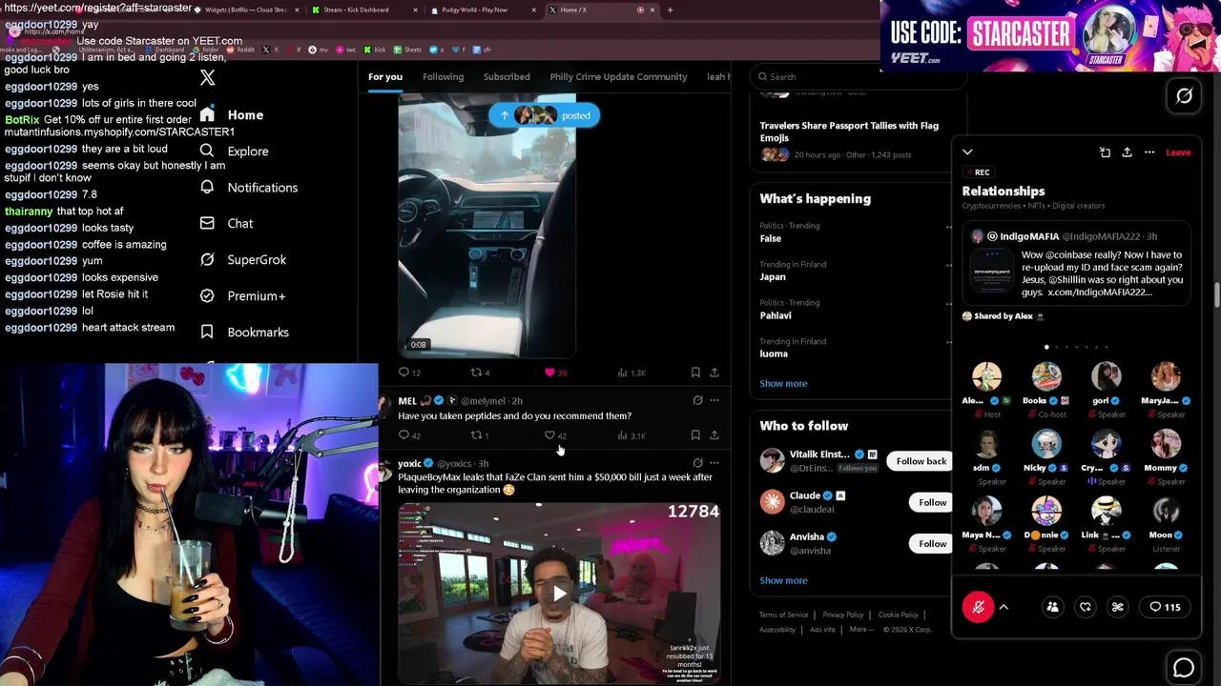
Task: View analytics of the car video post
Action: 631,373
